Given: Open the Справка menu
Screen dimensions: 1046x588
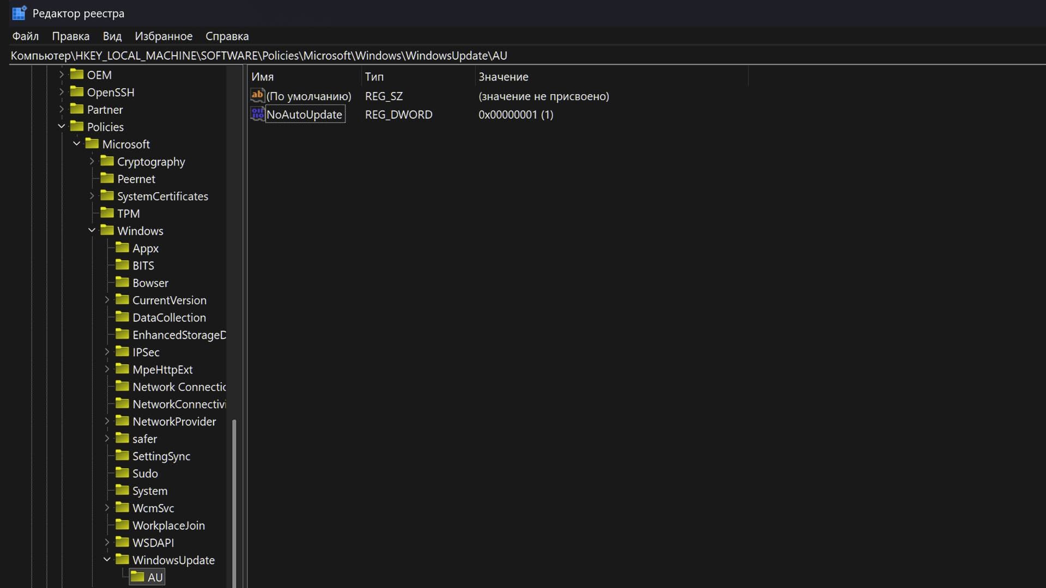Looking at the screenshot, I should coord(227,36).
